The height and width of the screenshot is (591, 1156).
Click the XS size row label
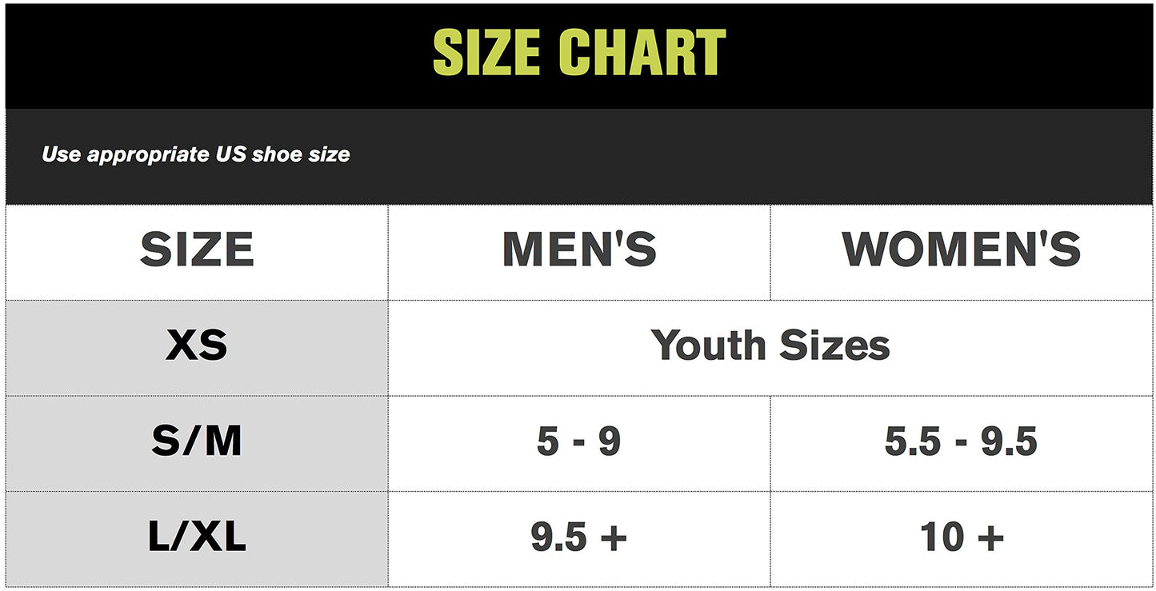197,346
